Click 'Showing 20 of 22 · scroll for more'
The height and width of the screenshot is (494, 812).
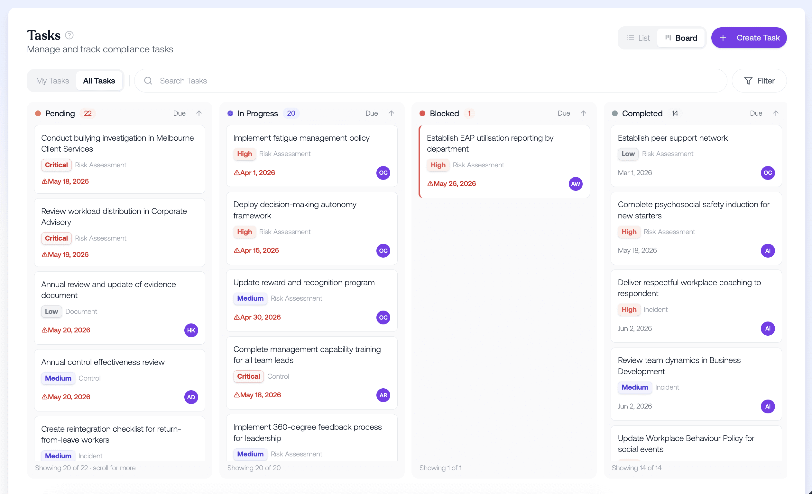click(x=85, y=468)
